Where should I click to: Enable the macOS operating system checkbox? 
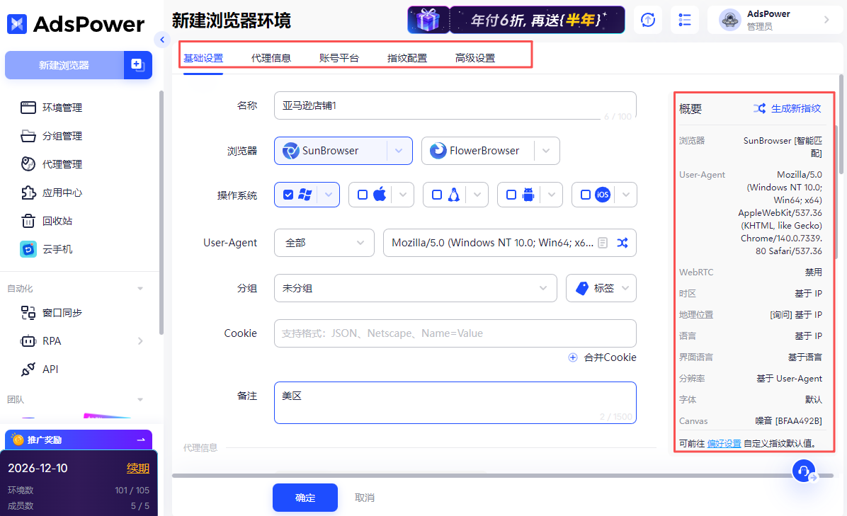point(364,194)
